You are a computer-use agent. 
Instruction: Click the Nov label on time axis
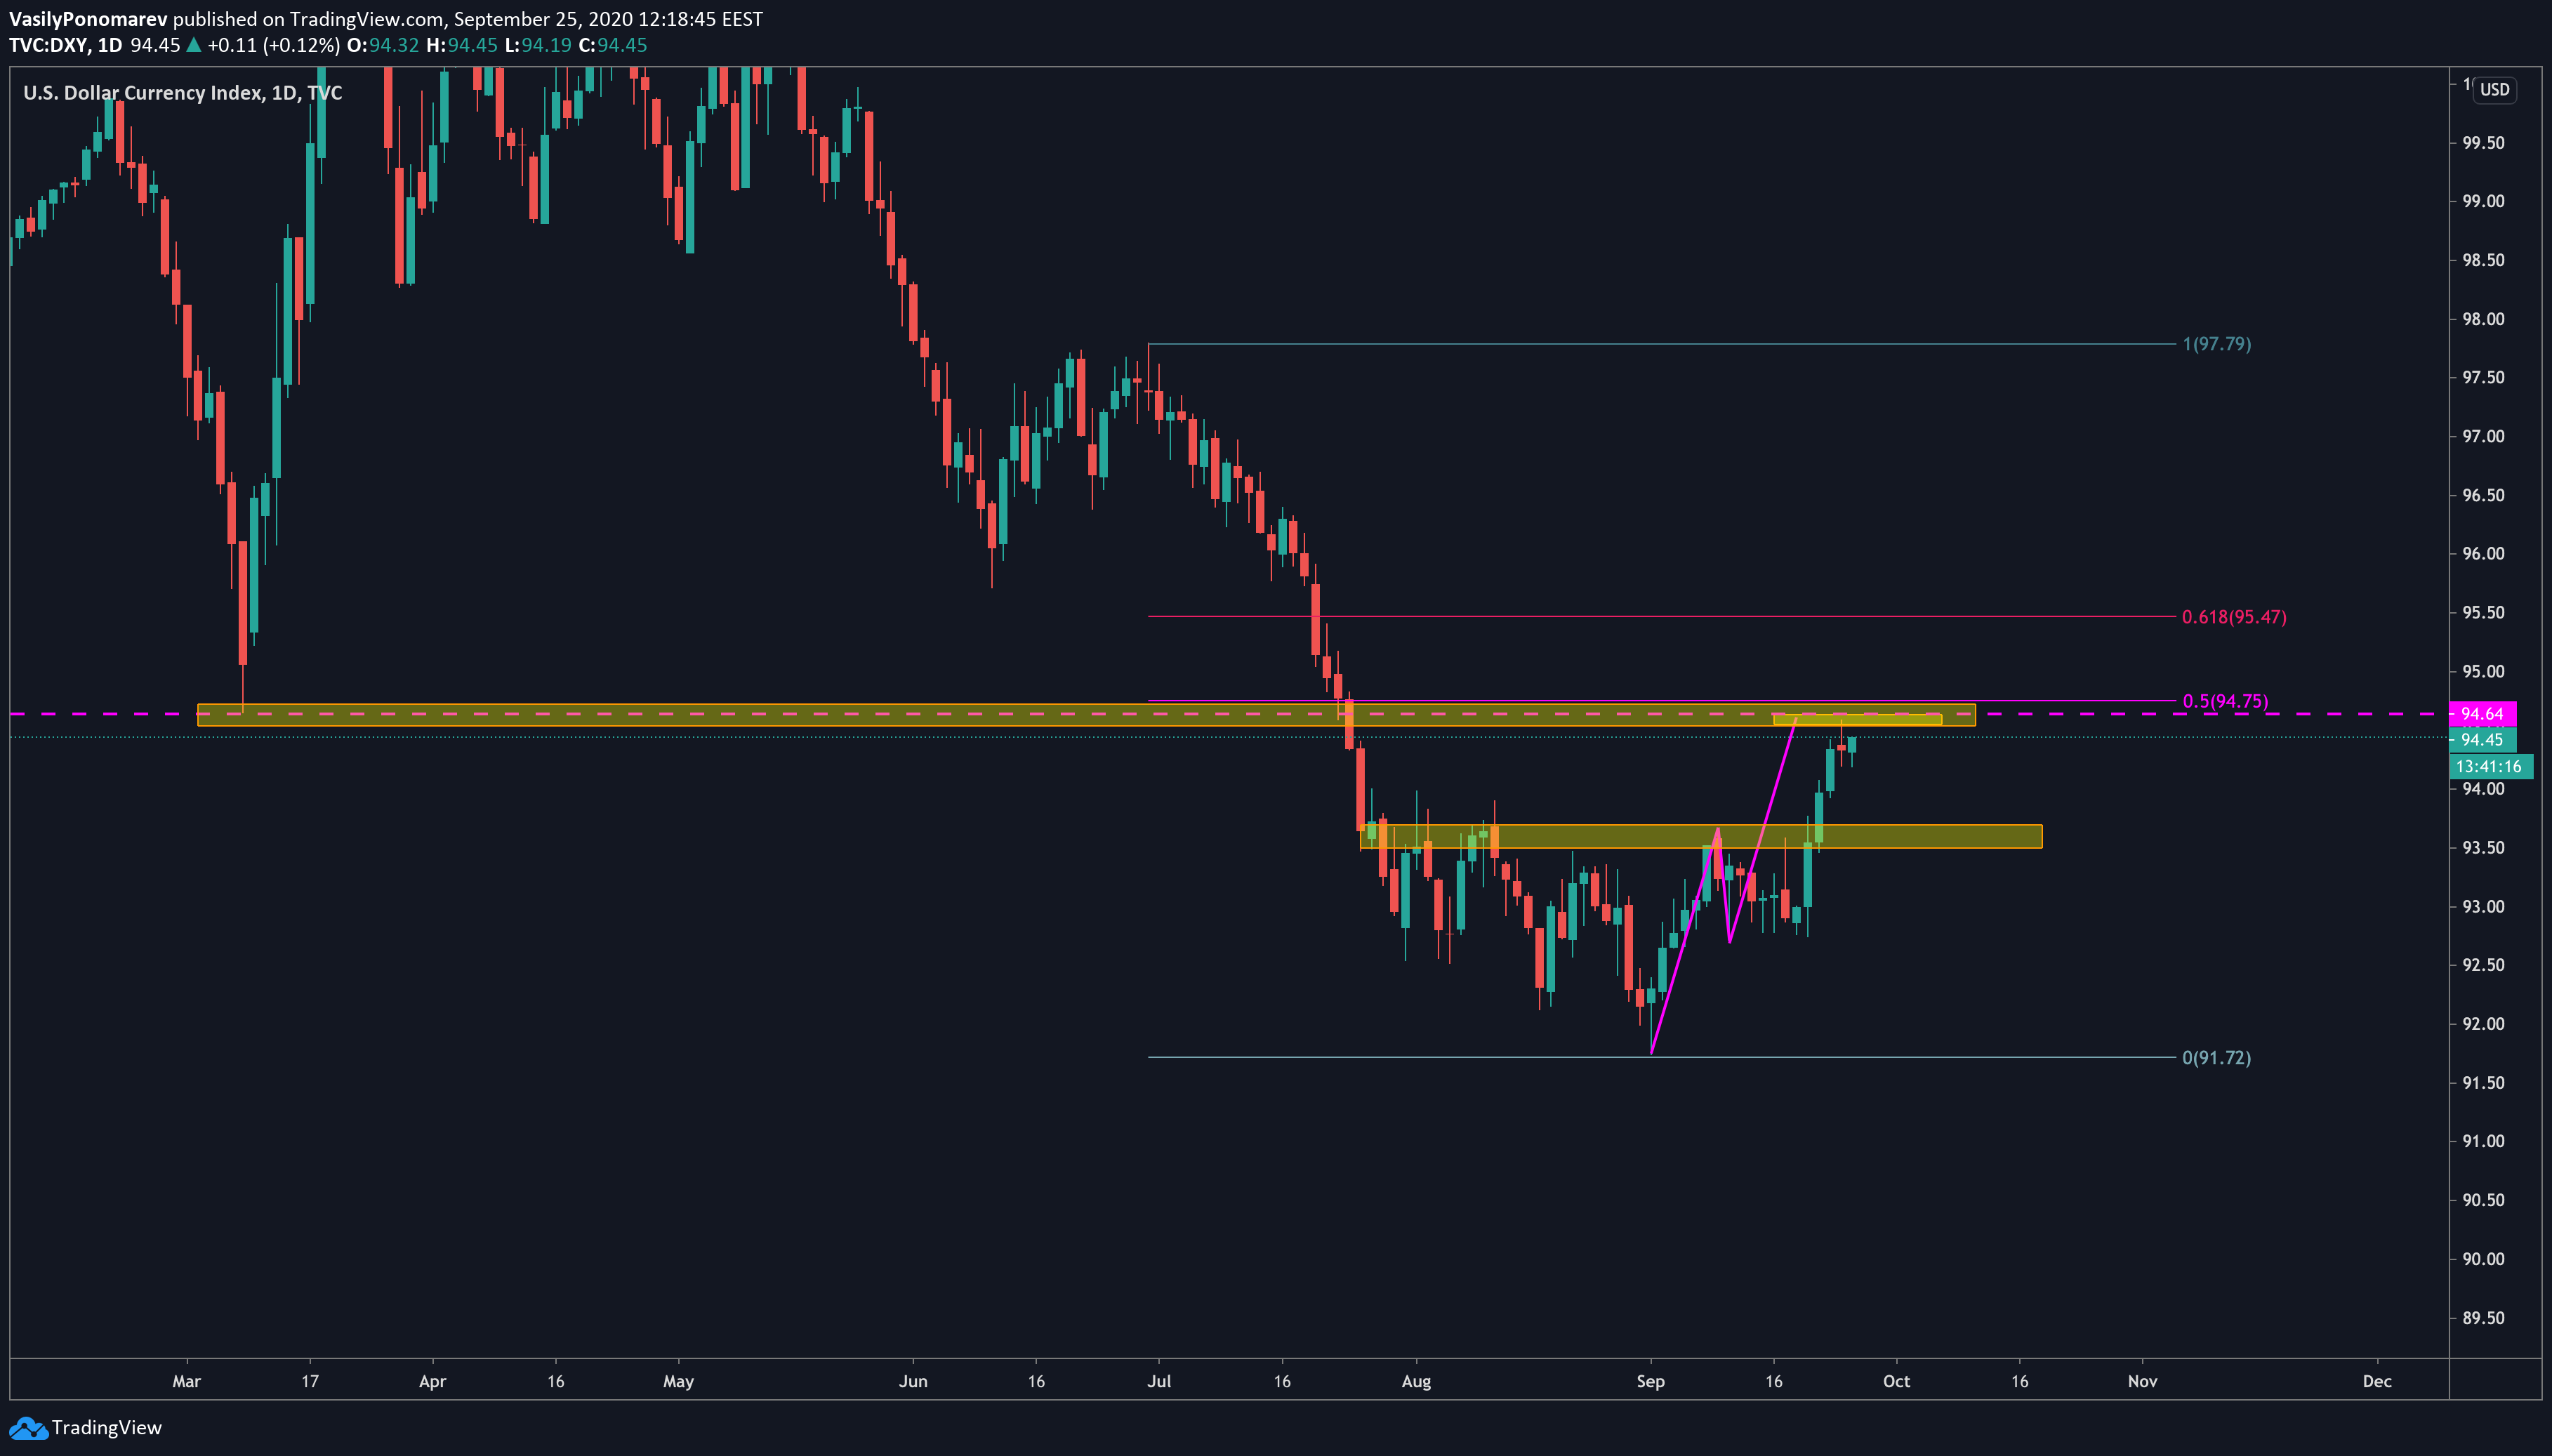(2142, 1381)
